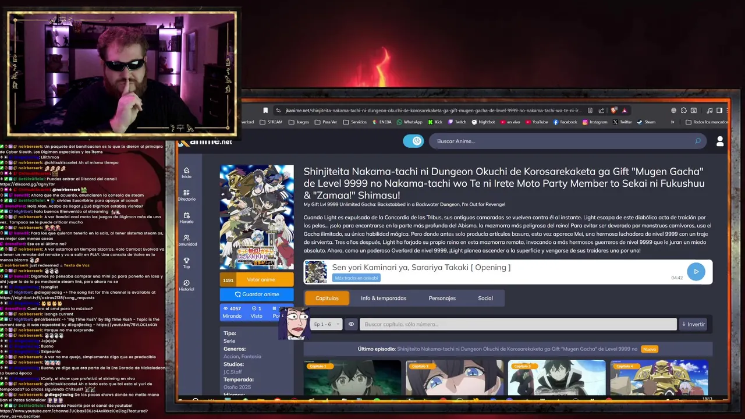The height and width of the screenshot is (419, 745).
Task: Click the Brave Rewards triangle icon
Action: (x=624, y=111)
